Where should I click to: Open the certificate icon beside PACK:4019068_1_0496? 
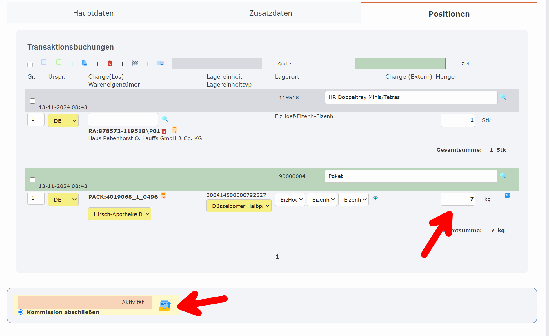[x=164, y=196]
